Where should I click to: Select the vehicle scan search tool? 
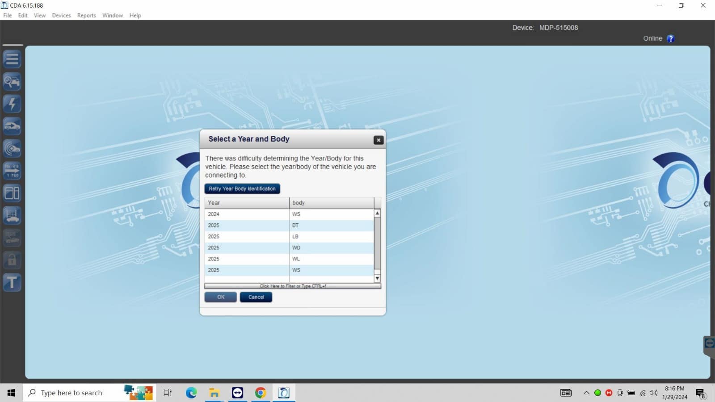[x=12, y=81]
